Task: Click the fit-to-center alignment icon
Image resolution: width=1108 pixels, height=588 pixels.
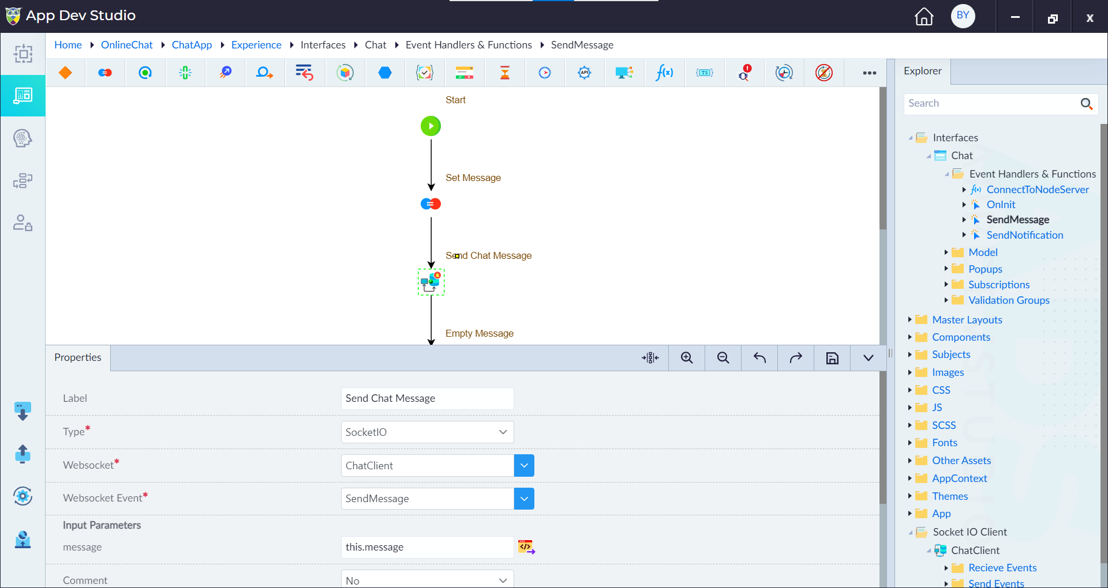Action: [650, 358]
